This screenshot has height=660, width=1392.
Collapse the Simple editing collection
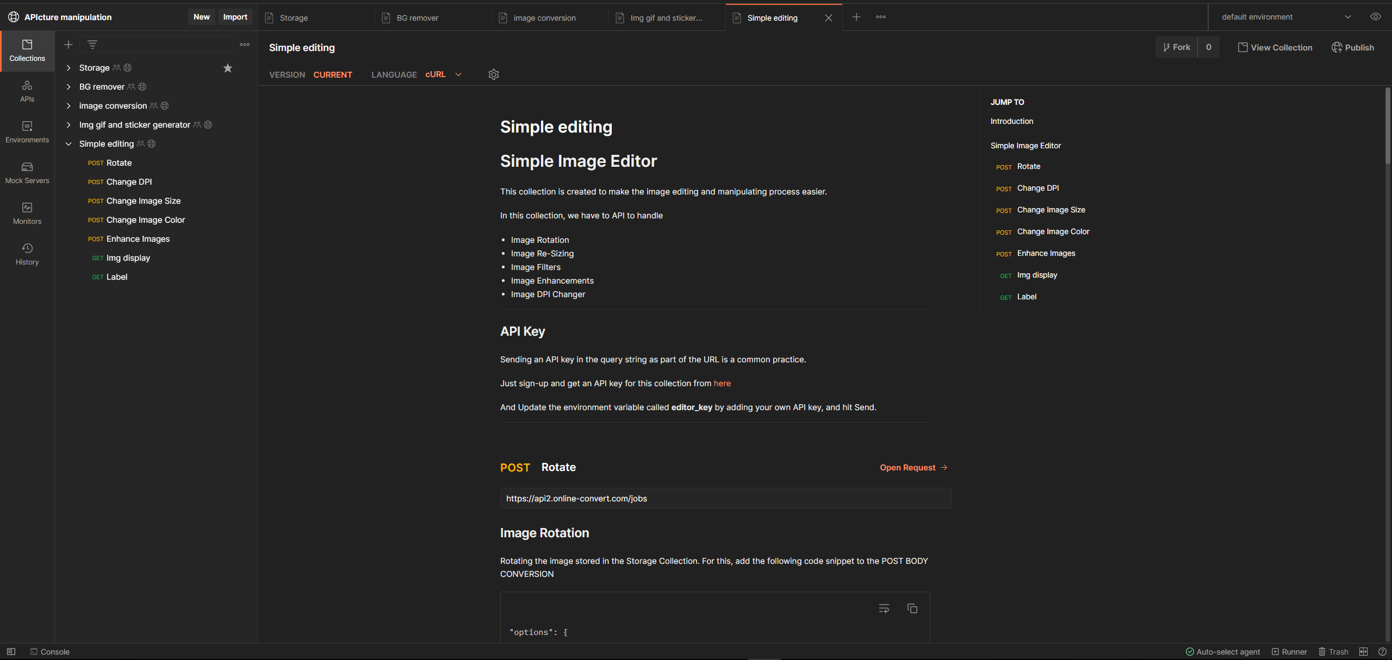tap(69, 144)
